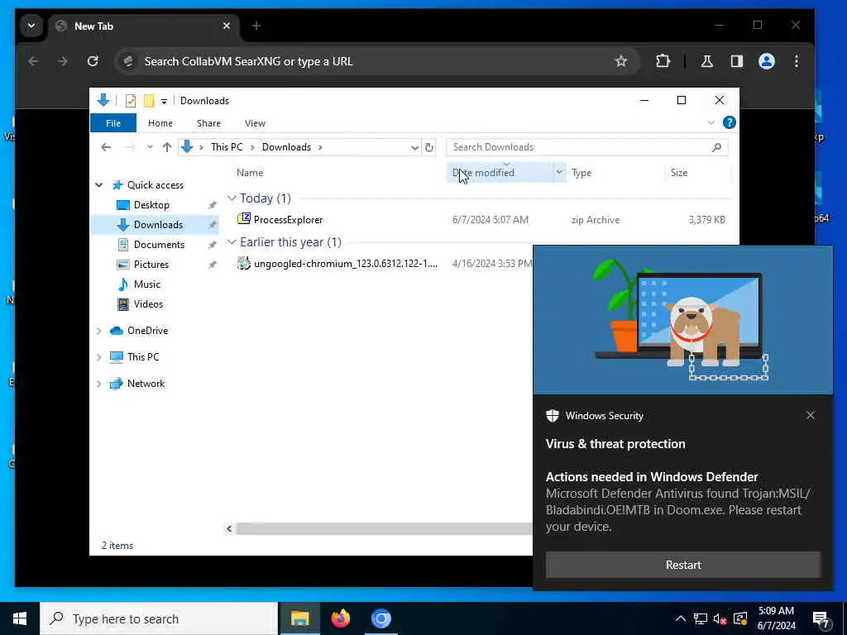Go back in Chrome browser
The width and height of the screenshot is (847, 635).
(x=33, y=61)
